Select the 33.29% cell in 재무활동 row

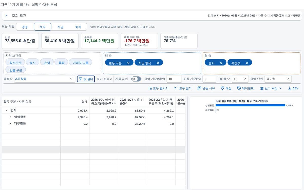132,124
